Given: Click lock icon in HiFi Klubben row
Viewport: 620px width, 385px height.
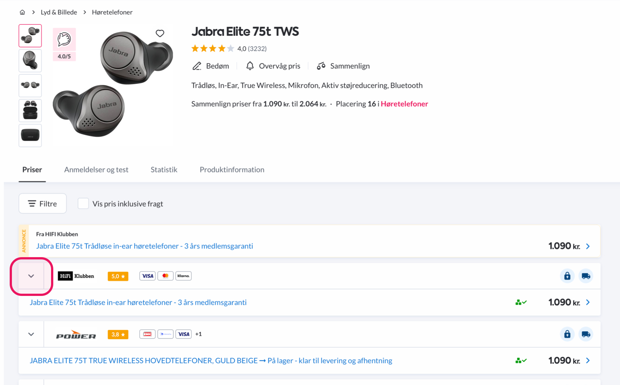Looking at the screenshot, I should point(567,276).
